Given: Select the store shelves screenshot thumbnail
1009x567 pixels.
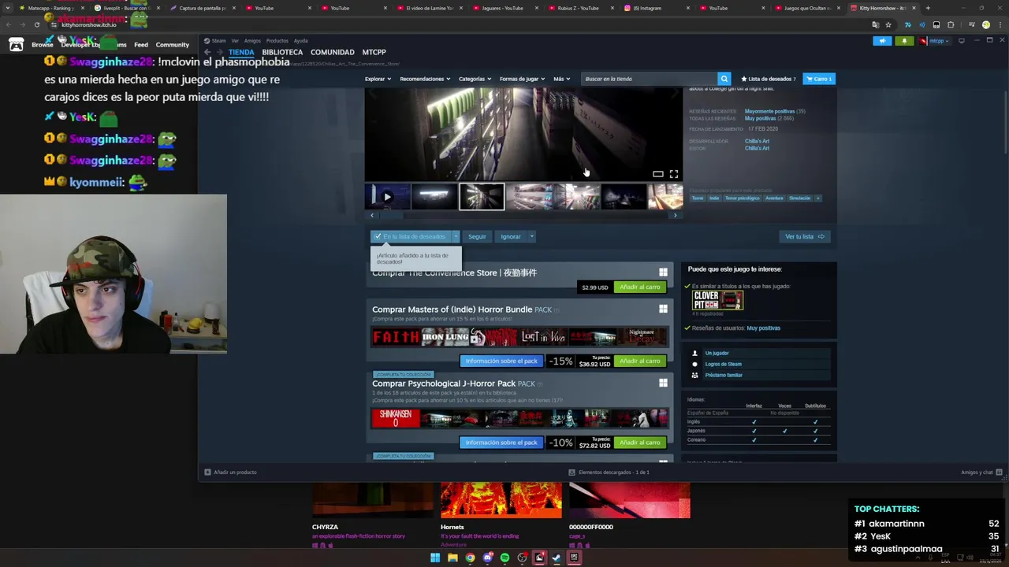Looking at the screenshot, I should 529,197.
